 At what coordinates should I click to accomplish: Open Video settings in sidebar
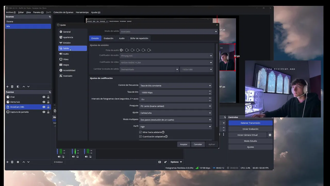point(72,59)
